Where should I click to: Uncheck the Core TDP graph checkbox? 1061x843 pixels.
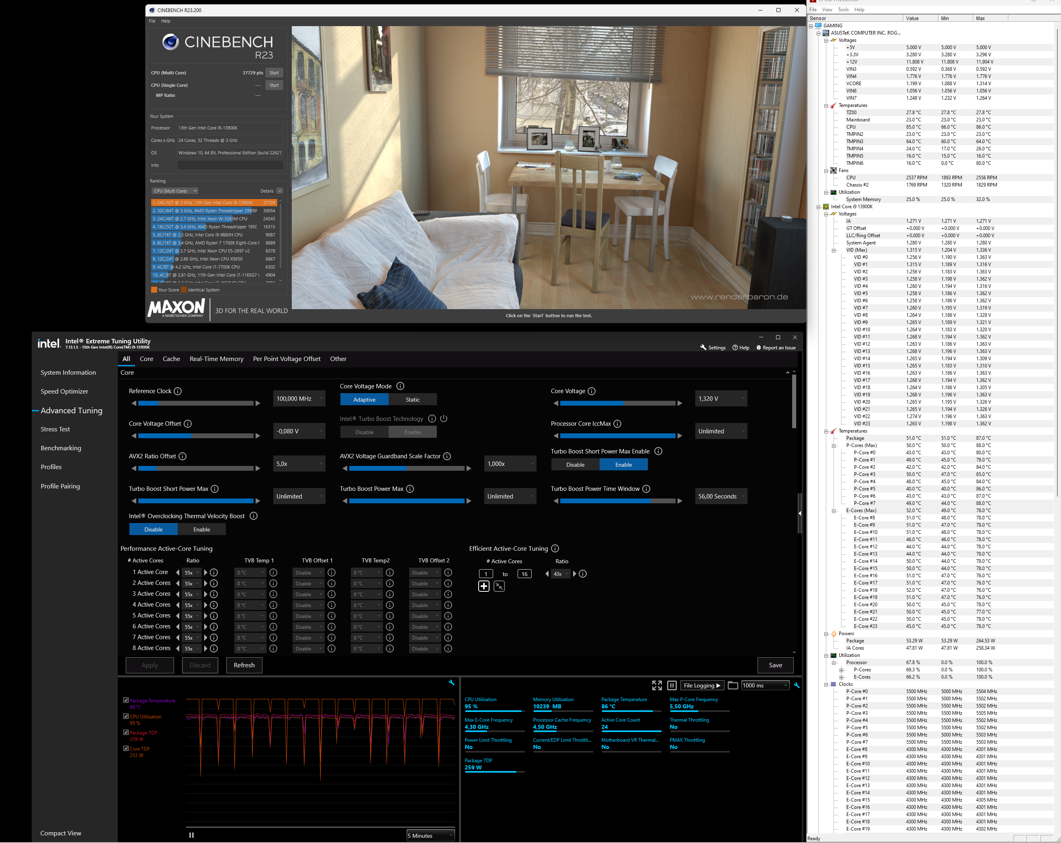[x=126, y=748]
